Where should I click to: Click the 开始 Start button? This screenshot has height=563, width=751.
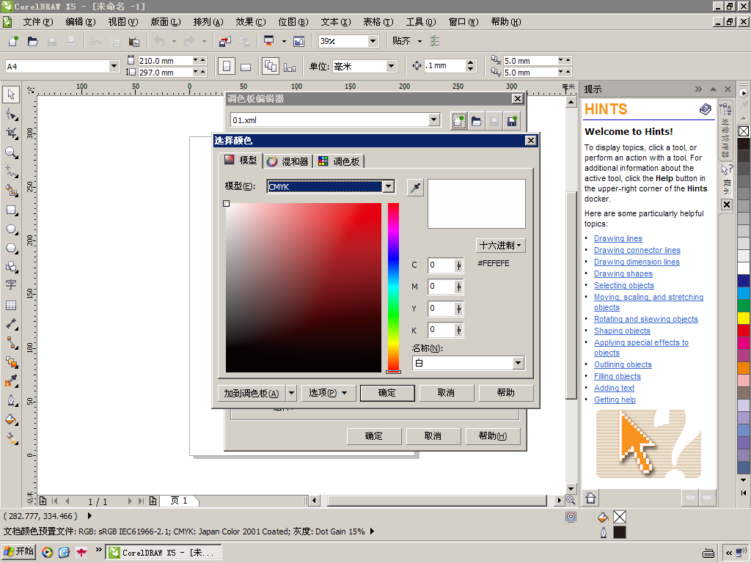tap(19, 551)
